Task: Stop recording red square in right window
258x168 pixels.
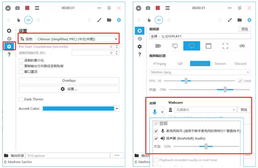Action: (158, 8)
